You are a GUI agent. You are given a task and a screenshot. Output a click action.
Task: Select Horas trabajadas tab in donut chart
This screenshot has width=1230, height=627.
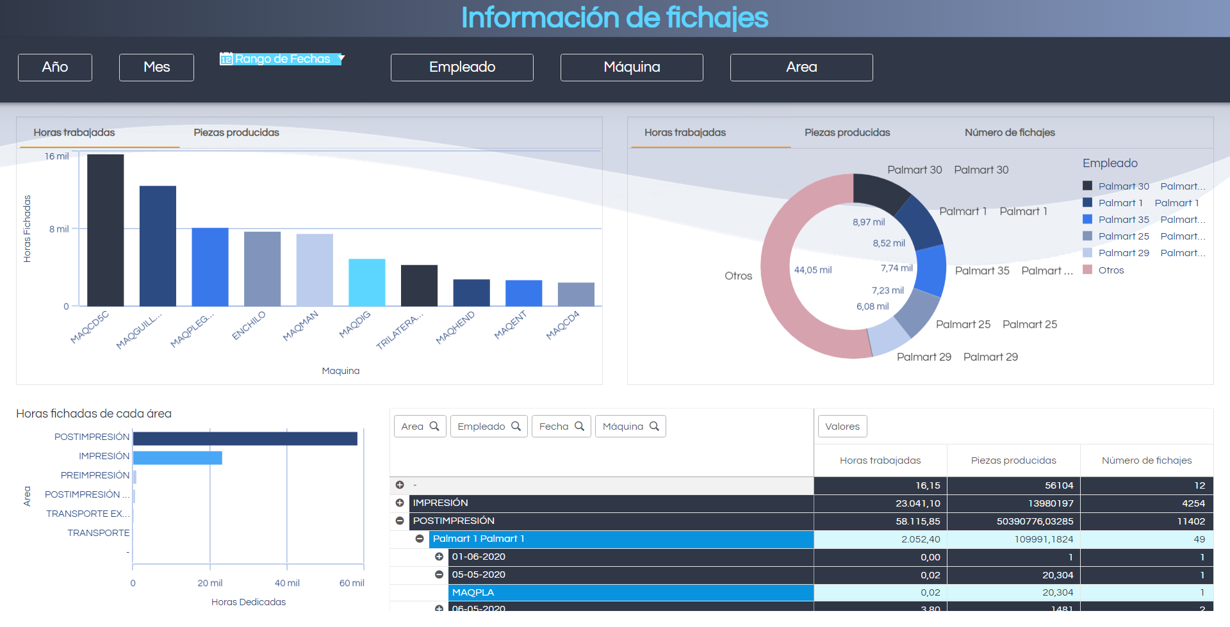coord(685,133)
